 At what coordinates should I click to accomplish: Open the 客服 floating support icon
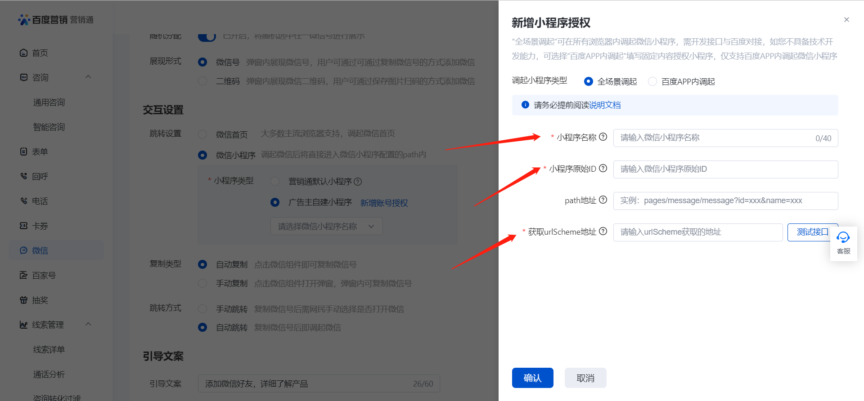click(x=843, y=244)
